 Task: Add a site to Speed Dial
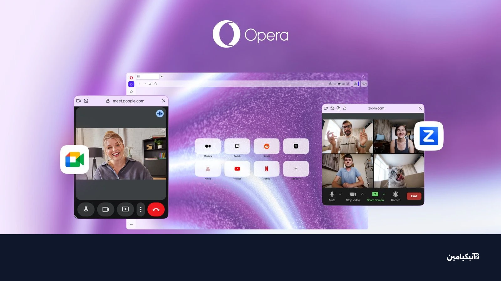296,169
